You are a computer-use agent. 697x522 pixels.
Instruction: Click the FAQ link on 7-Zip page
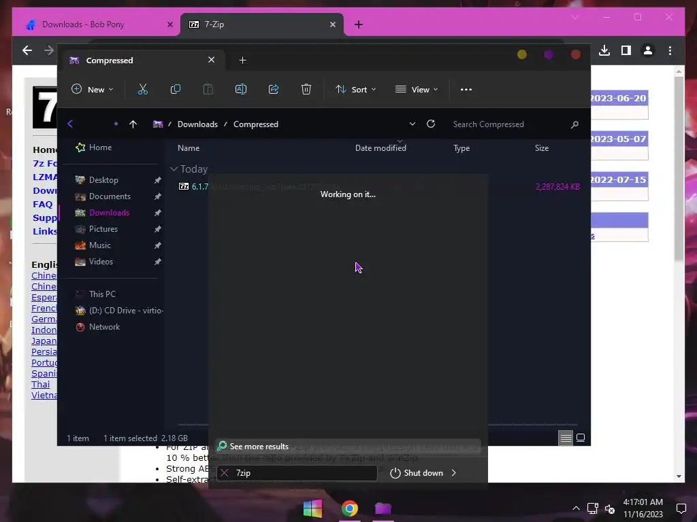tap(43, 204)
